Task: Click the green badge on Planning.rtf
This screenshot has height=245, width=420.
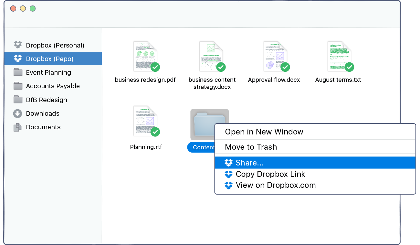Action: coord(155,132)
